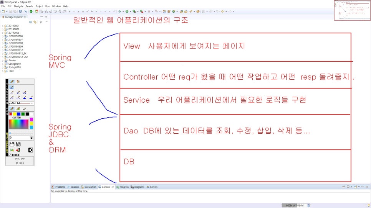This screenshot has height=208, width=371.
Task: Select the hollow ellipse drawing tool
Action: [12, 98]
